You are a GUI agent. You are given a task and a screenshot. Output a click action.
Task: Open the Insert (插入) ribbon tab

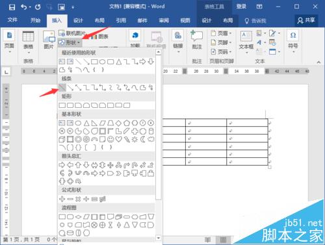tap(57, 21)
